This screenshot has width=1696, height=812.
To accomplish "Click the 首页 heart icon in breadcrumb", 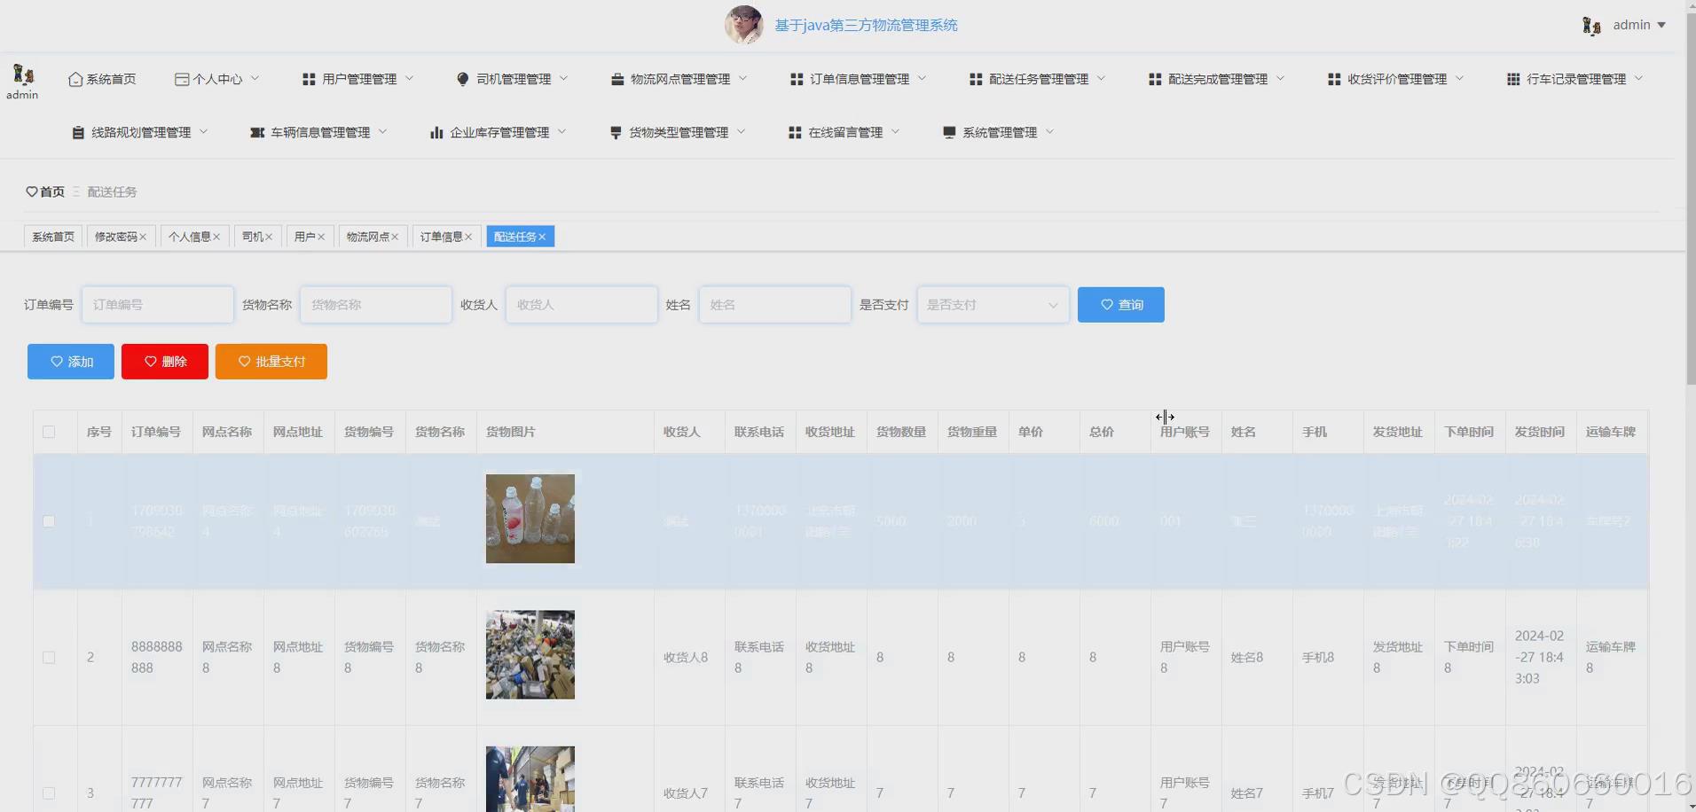I will (31, 191).
